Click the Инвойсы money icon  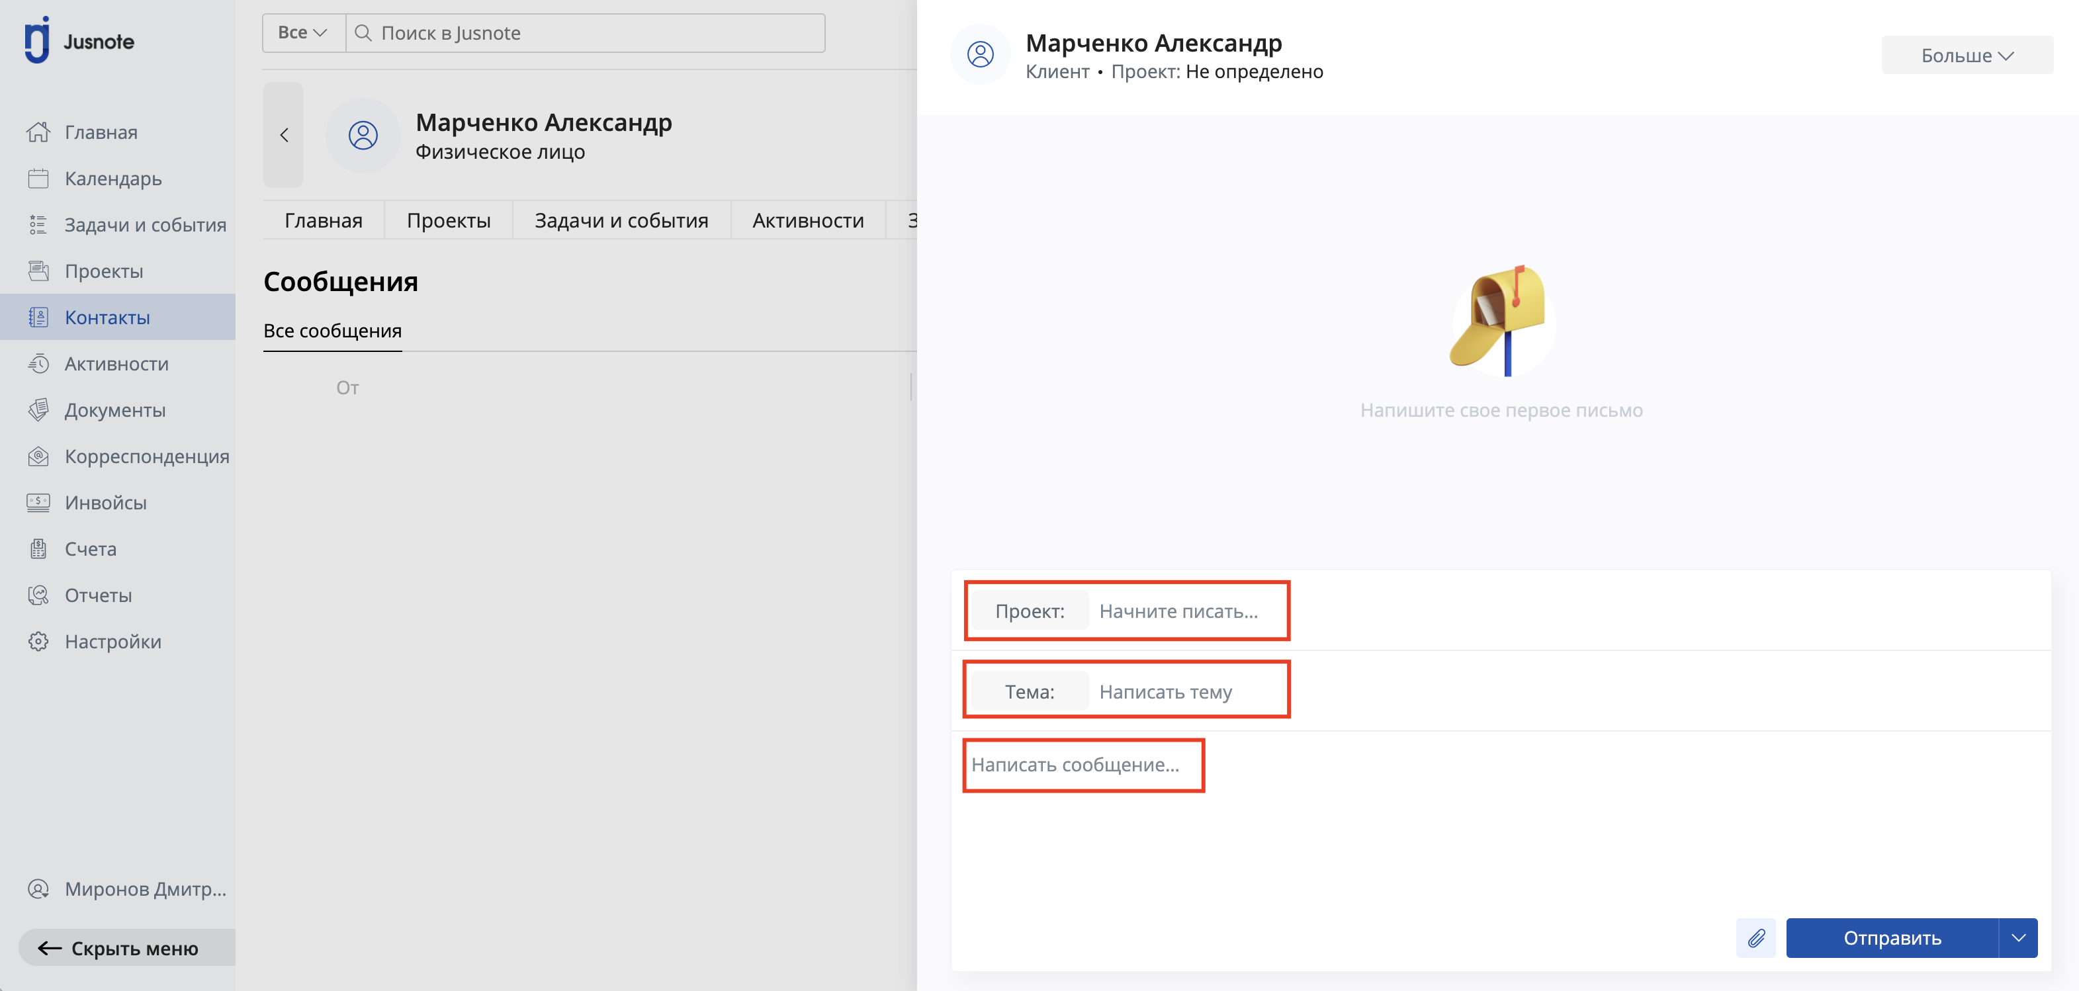coord(38,502)
